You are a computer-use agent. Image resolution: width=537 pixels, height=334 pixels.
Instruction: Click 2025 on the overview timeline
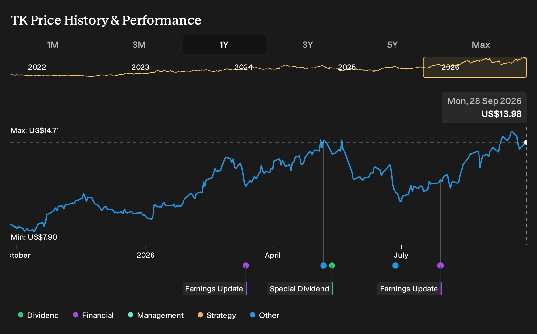347,67
